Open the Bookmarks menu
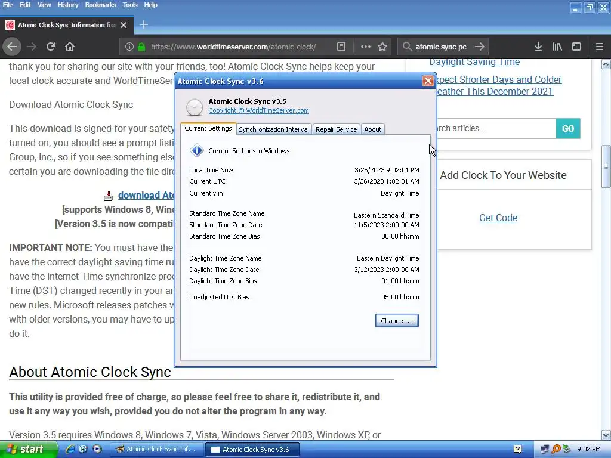The height and width of the screenshot is (458, 611). point(100,5)
